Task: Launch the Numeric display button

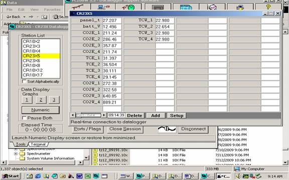Action: pyautogui.click(x=41, y=110)
